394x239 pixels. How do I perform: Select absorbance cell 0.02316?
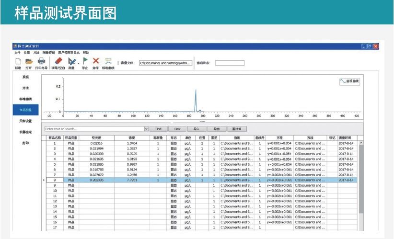click(96, 143)
